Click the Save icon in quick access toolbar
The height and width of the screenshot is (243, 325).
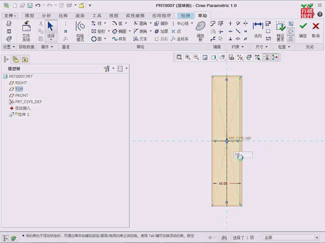click(x=30, y=5)
